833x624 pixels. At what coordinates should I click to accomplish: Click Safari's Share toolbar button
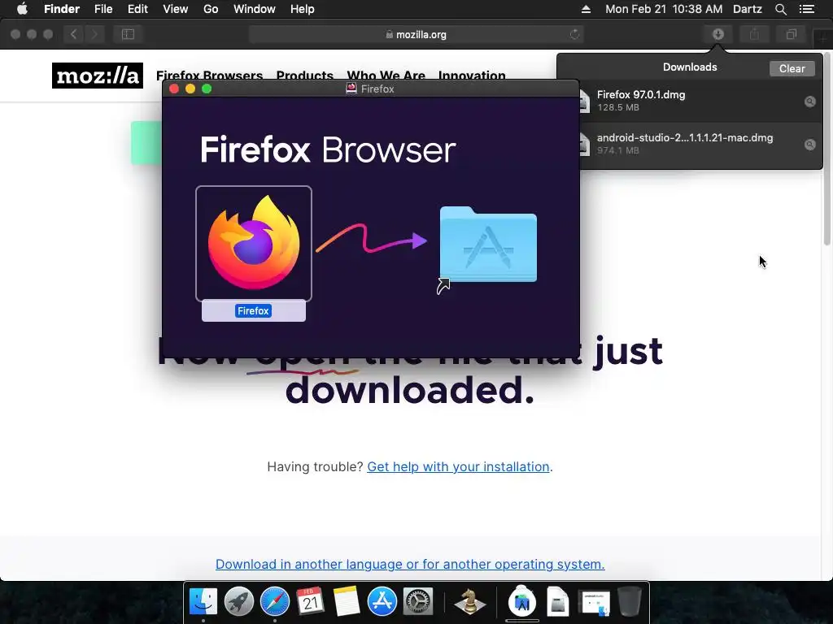(x=754, y=34)
